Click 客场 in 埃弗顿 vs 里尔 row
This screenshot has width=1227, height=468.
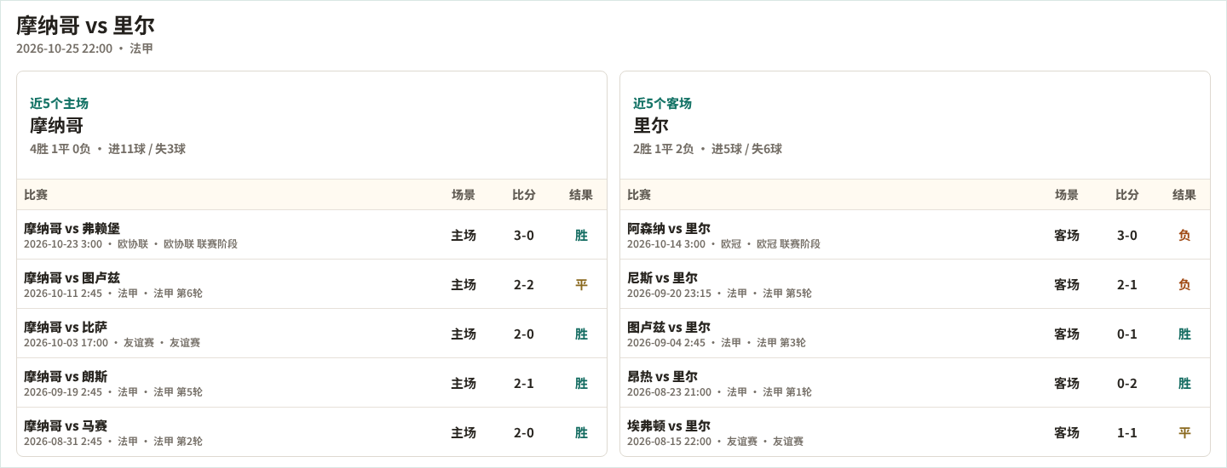[1067, 432]
